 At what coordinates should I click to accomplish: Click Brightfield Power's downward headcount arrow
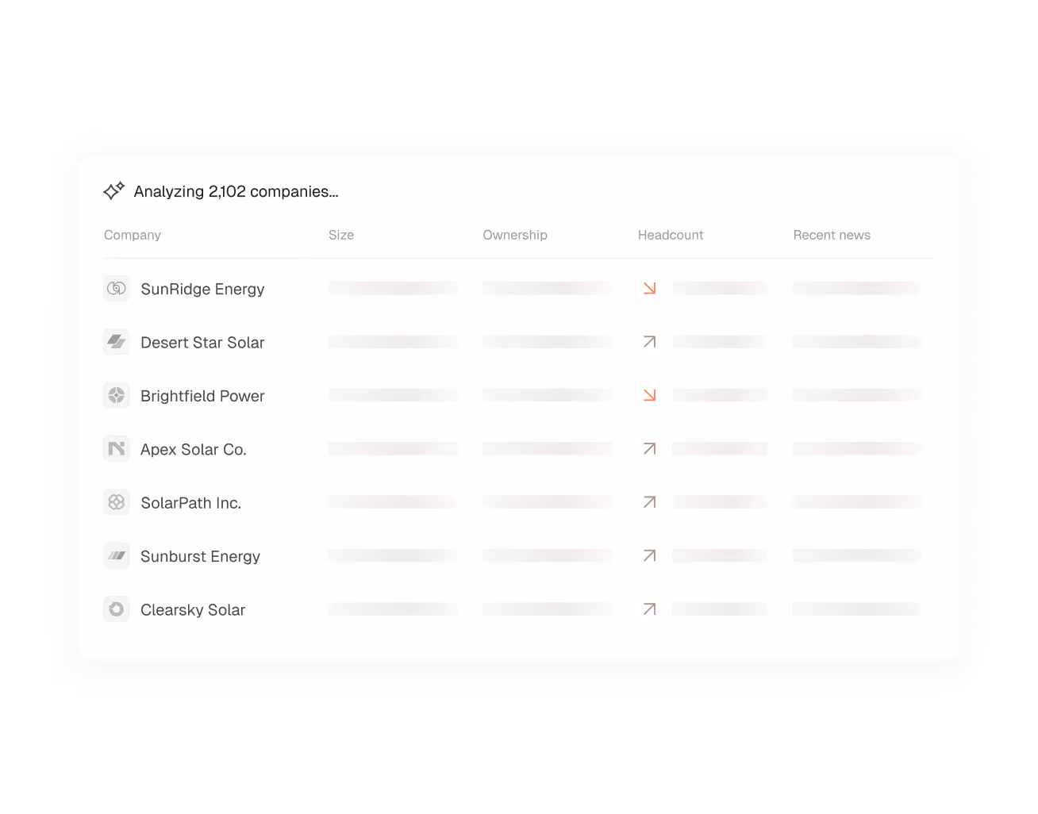tap(650, 395)
